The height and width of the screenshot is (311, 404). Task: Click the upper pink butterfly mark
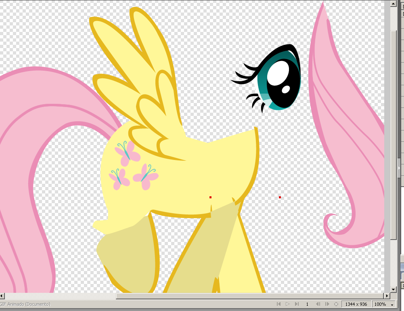(128, 153)
